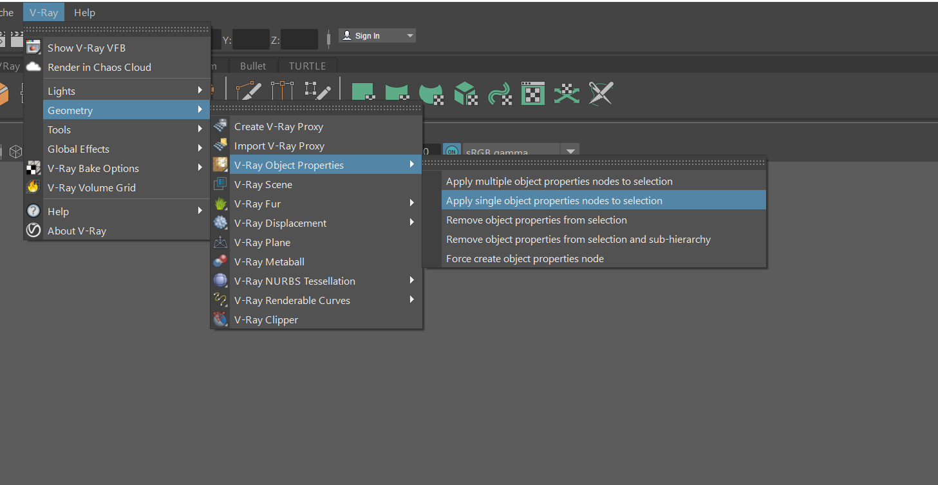Screen dimensions: 938x485
Task: Click the green bowl checker UV shelf icon
Action: tap(431, 93)
